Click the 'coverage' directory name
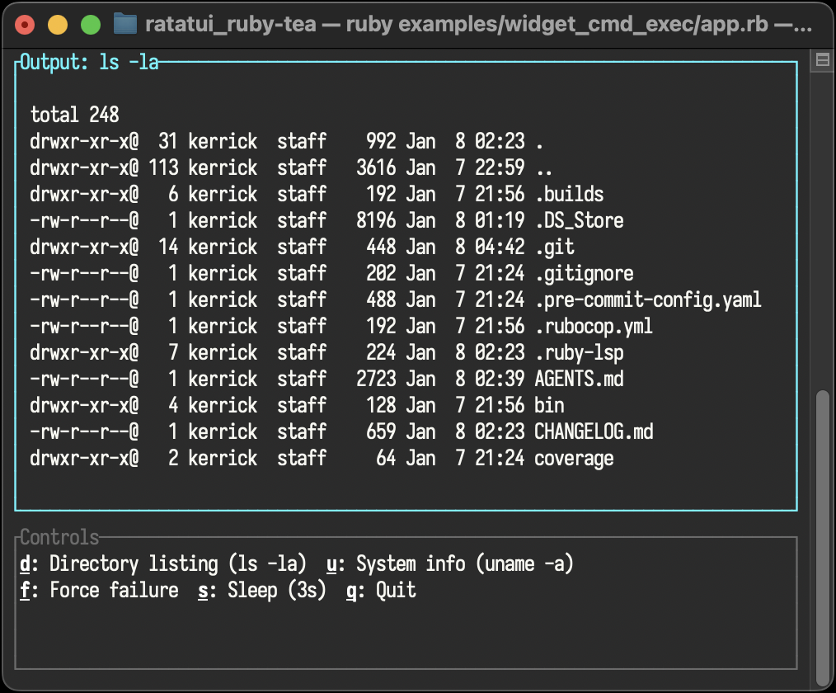The image size is (836, 693). (x=574, y=458)
